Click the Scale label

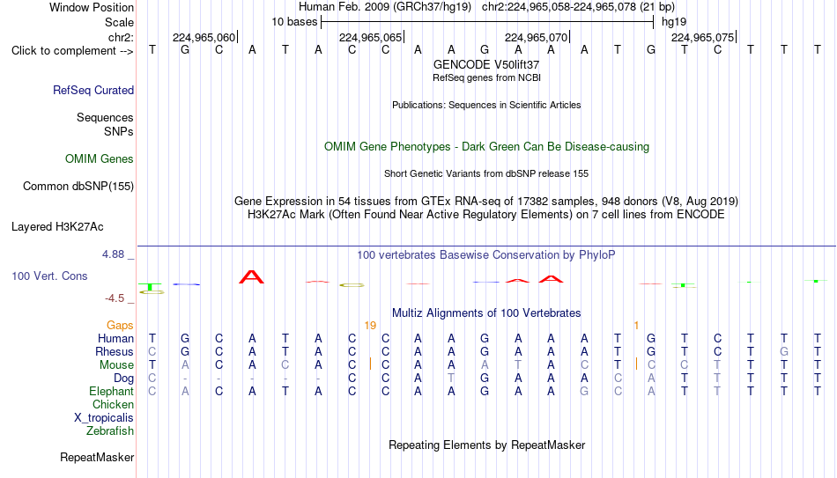pyautogui.click(x=119, y=22)
